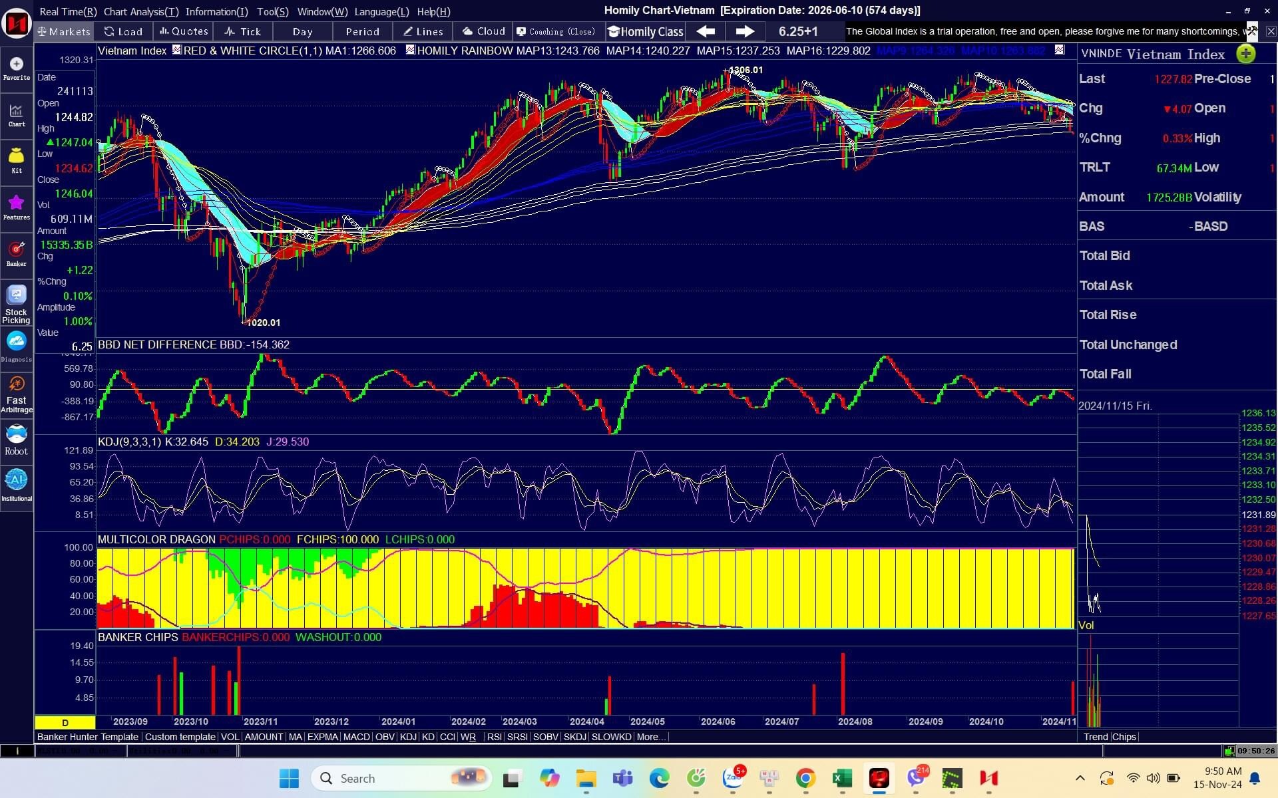Open Excel from taskbar

[x=842, y=778]
